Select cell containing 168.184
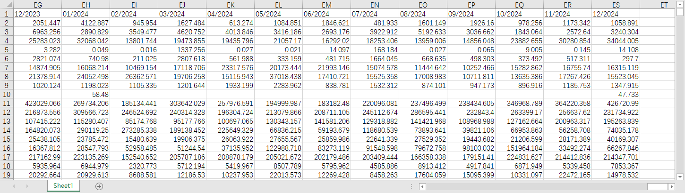Image resolution: width=685 pixels, height=193 pixels. [375, 49]
